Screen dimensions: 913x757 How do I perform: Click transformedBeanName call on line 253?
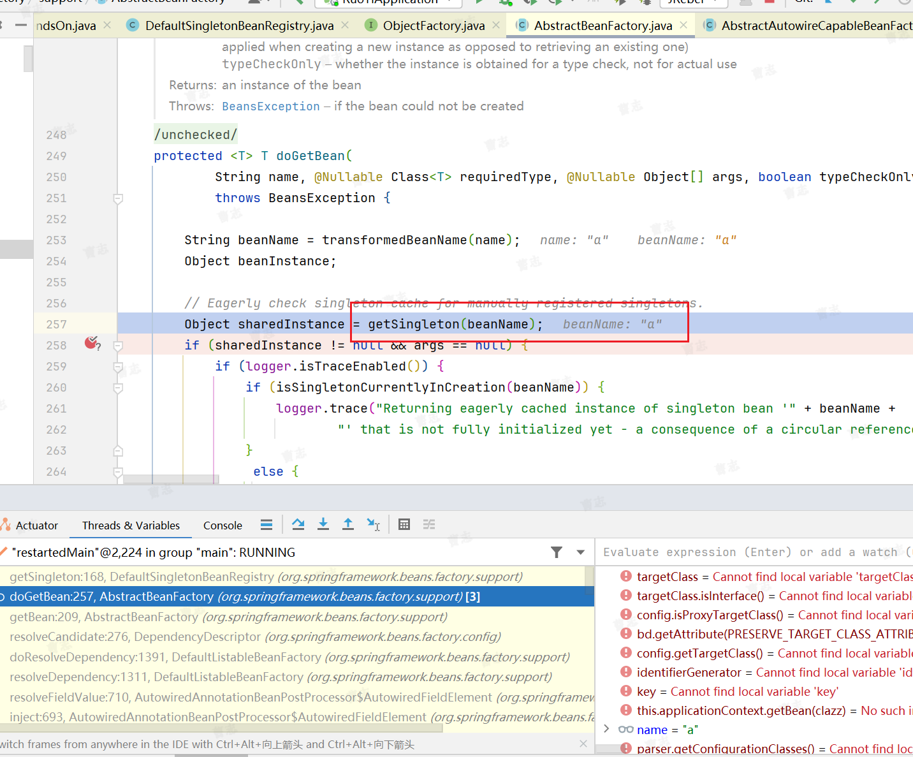[394, 240]
